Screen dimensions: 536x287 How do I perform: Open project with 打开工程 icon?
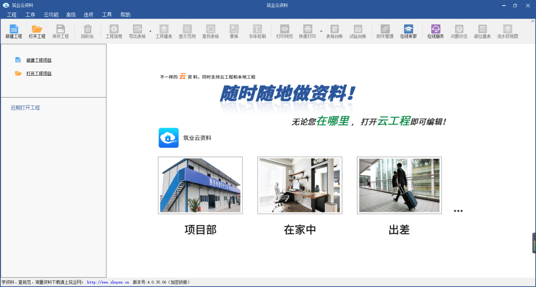click(x=37, y=31)
